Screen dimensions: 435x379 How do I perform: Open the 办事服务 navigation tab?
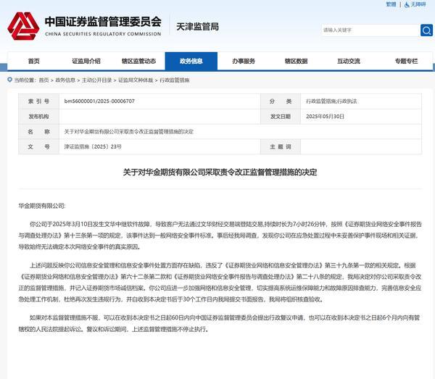pyautogui.click(x=244, y=61)
